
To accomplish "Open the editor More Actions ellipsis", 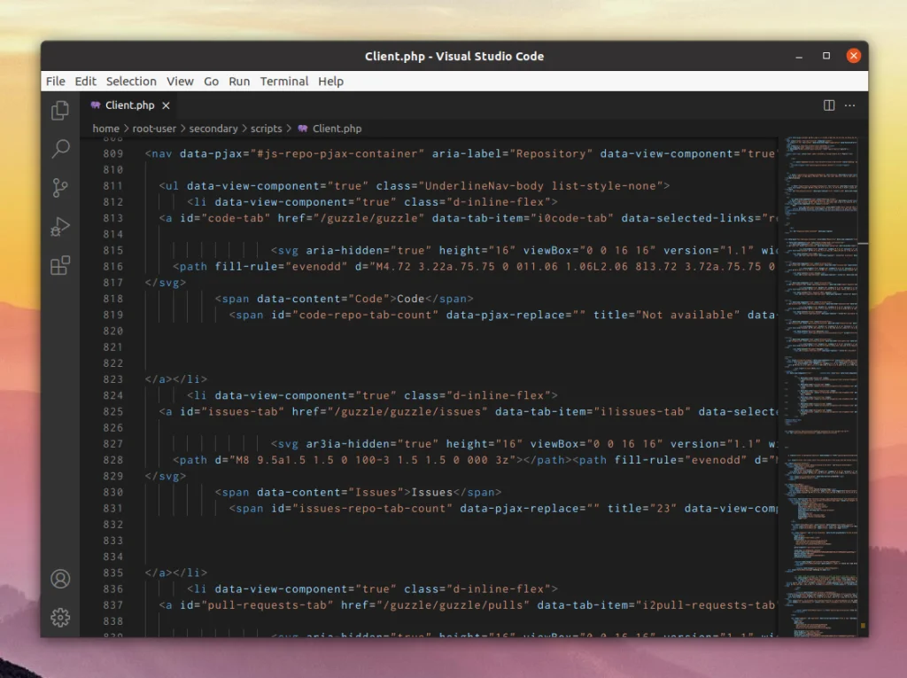I will (850, 105).
